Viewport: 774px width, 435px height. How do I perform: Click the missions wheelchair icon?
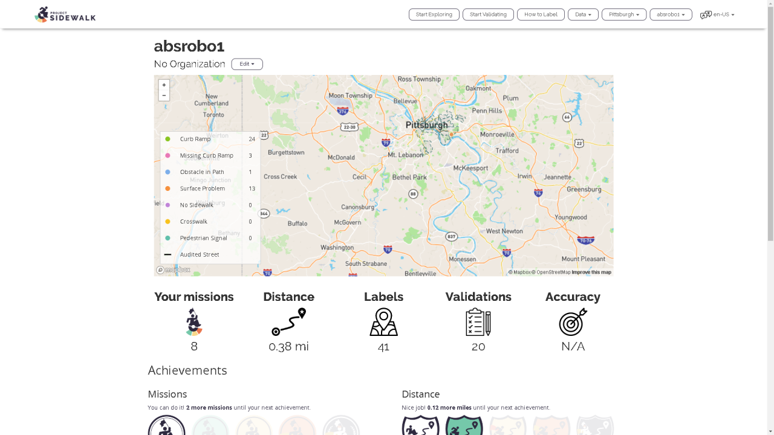pos(193,322)
